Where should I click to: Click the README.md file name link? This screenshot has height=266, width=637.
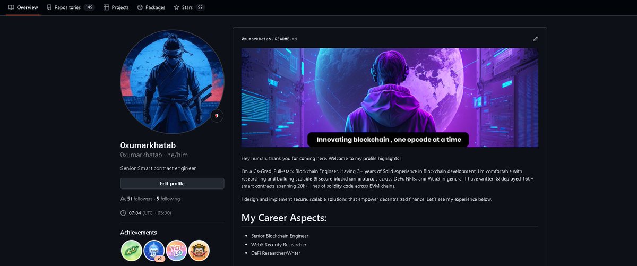coord(286,39)
